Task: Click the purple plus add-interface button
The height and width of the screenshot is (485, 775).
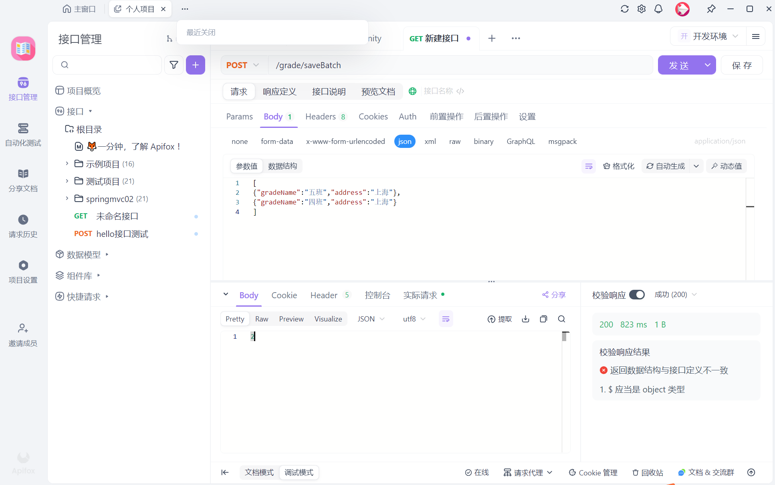Action: click(x=196, y=65)
